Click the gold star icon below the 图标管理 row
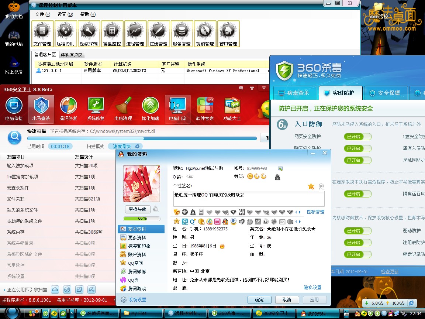This screenshot has width=425, height=319. tap(176, 222)
